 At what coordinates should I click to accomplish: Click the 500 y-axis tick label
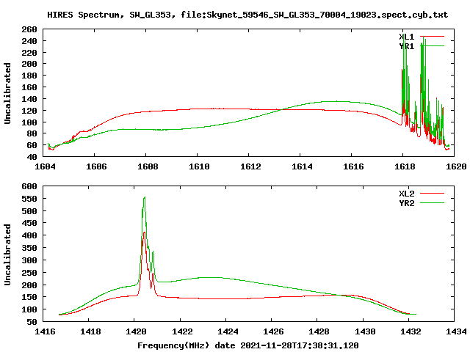(29, 211)
